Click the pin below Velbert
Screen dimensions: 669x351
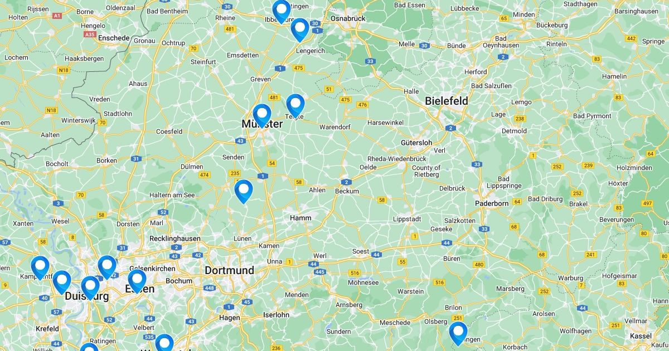pyautogui.click(x=164, y=344)
